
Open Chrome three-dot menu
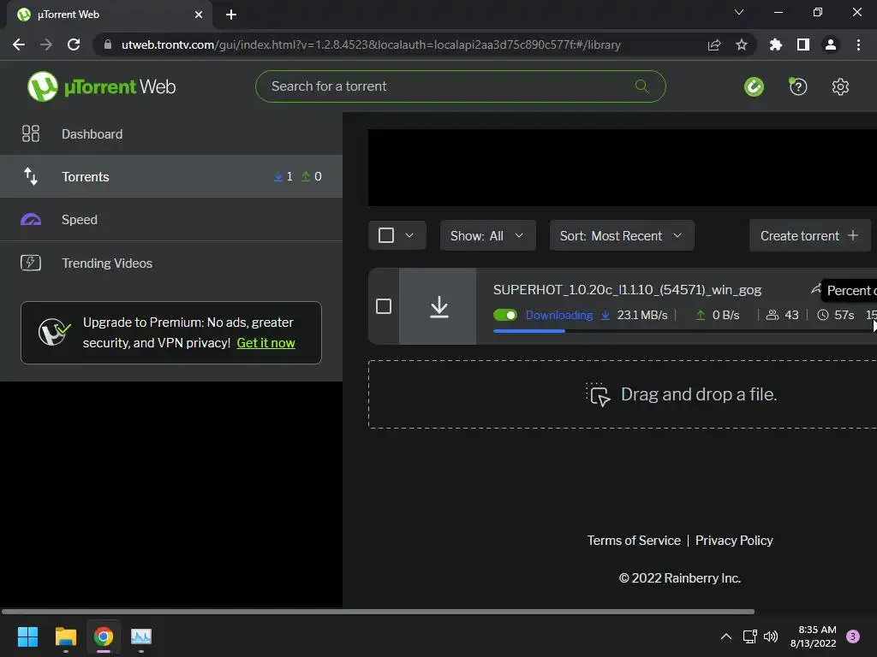click(858, 44)
